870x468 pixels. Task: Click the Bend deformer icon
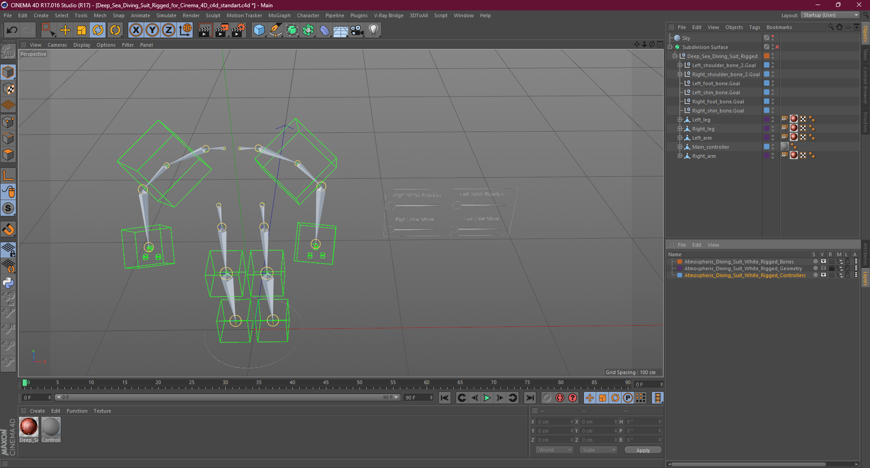click(x=325, y=30)
